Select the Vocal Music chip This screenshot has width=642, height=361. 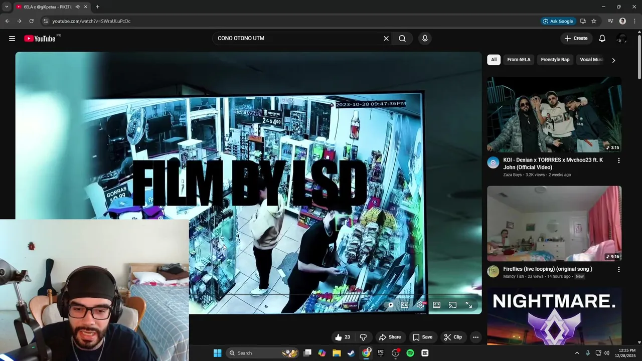click(x=591, y=60)
